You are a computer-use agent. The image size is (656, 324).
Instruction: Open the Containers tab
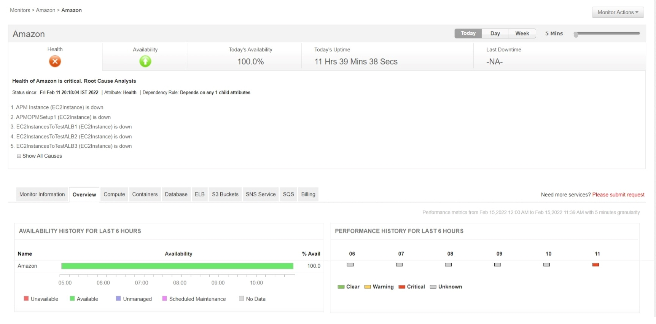coord(145,195)
